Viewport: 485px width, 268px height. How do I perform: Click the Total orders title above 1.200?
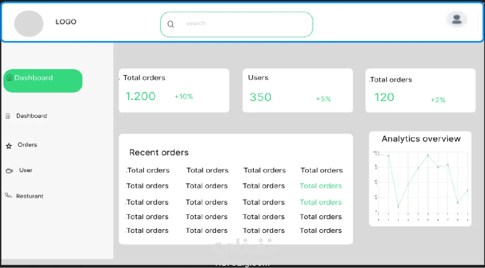144,78
